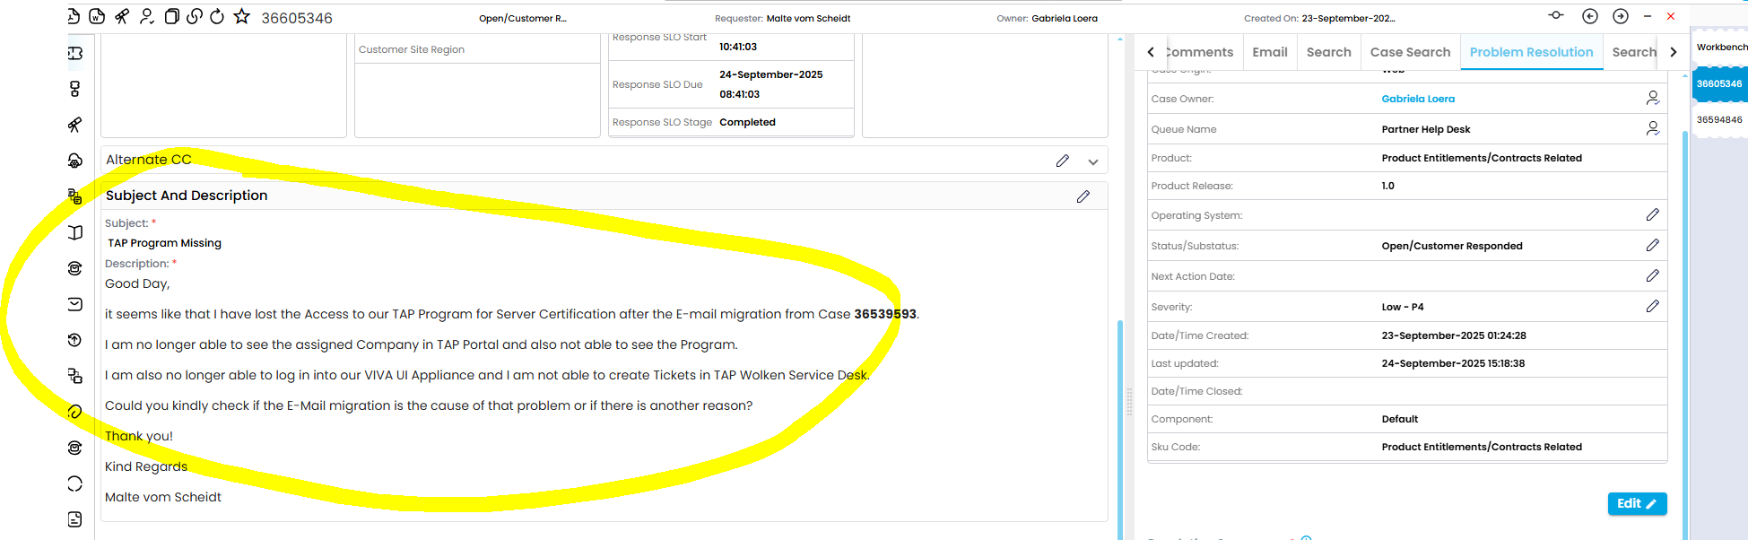Switch to the Case Search tab

[1410, 52]
